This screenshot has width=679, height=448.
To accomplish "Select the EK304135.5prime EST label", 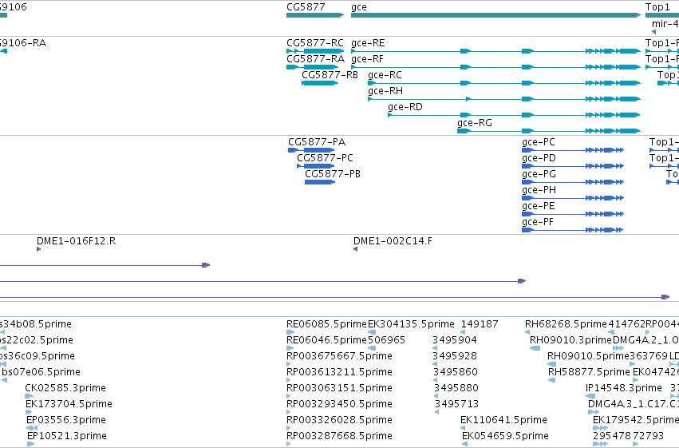I will point(411,324).
